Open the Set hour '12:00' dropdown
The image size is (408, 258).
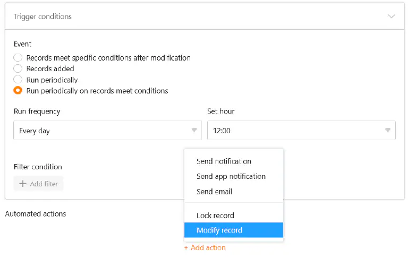301,130
